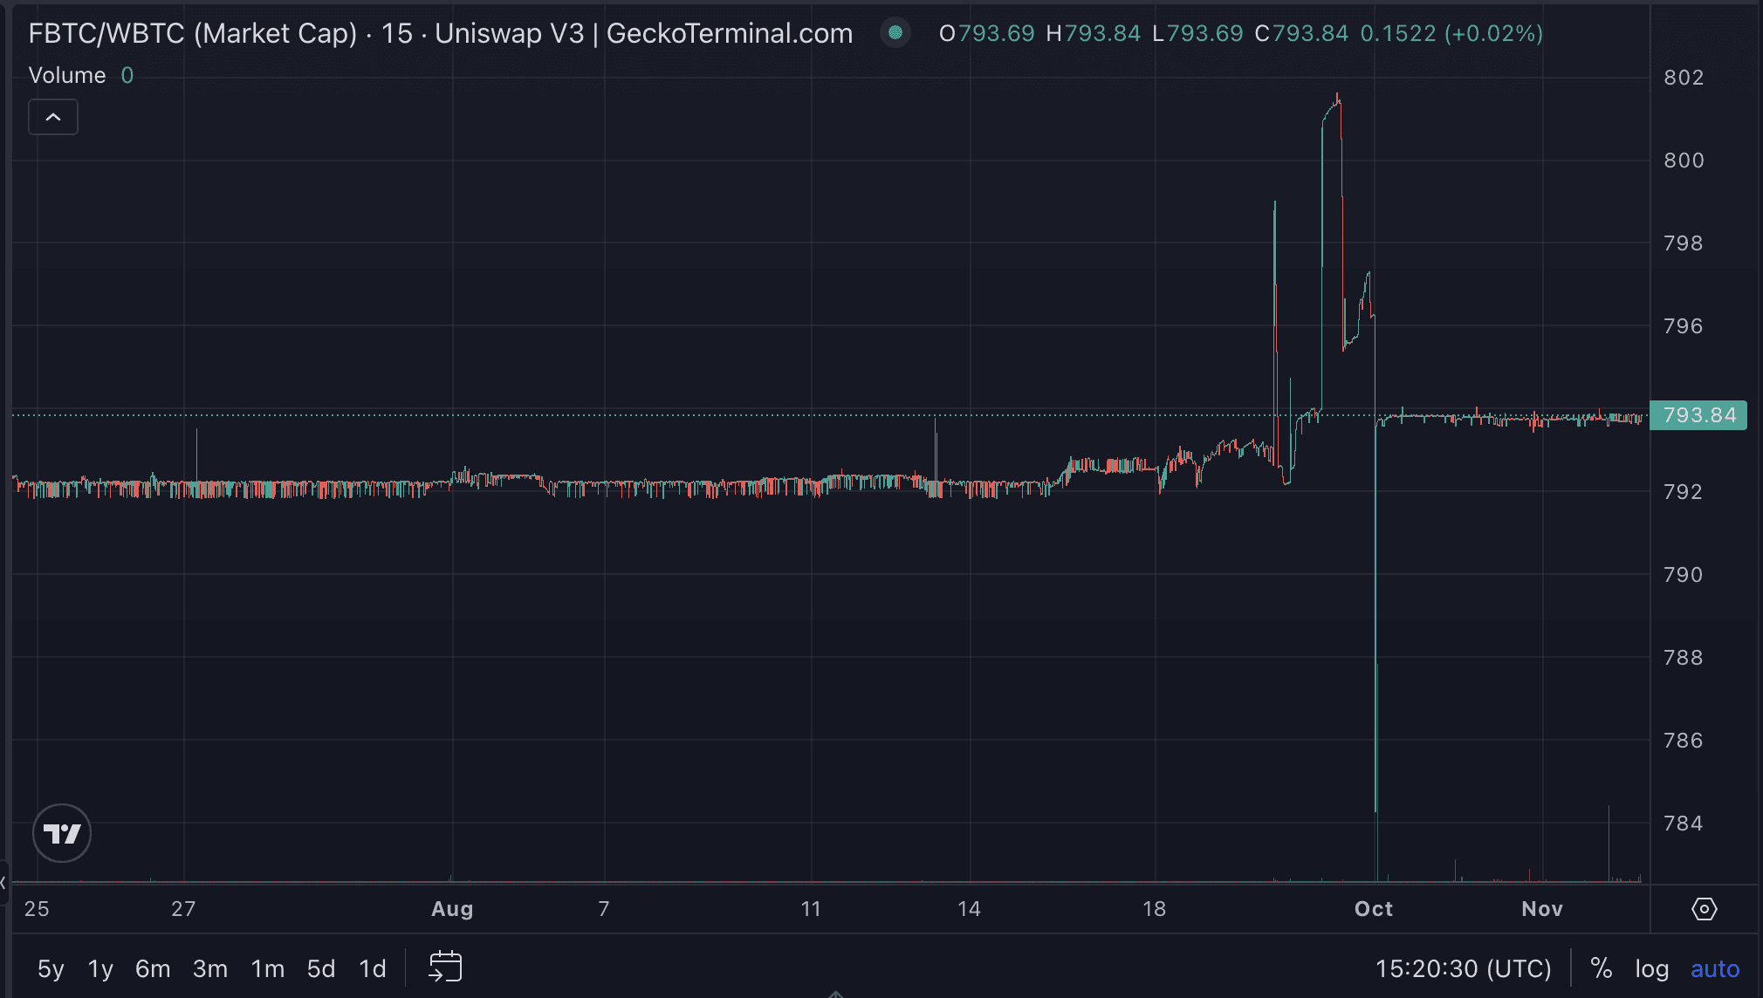Toggle percent scale mode
1763x998 pixels.
[1601, 968]
